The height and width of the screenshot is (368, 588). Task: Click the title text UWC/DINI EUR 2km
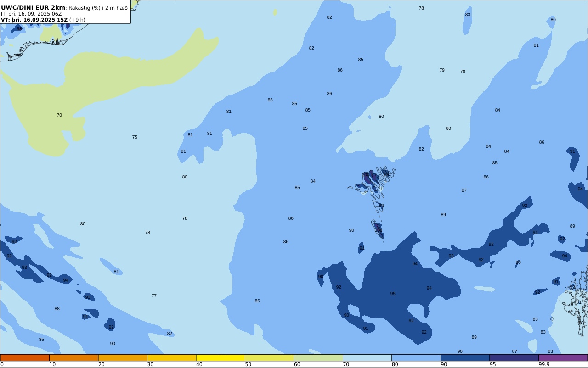pyautogui.click(x=33, y=8)
